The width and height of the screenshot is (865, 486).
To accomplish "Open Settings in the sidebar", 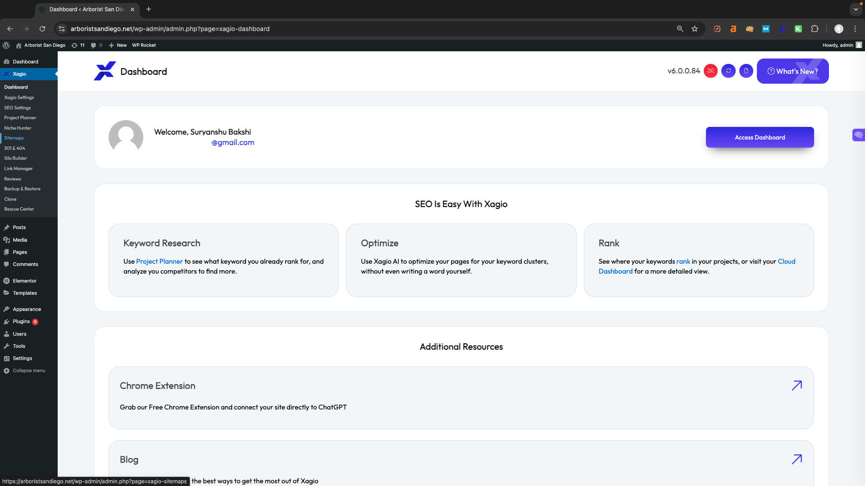I will (x=29, y=358).
